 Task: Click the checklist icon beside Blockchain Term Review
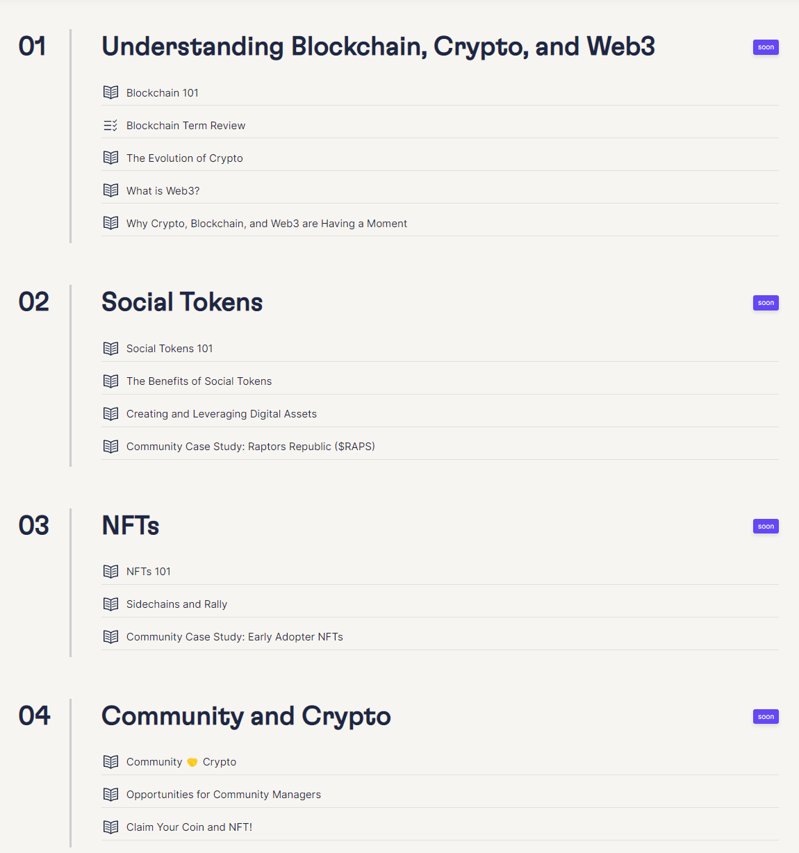point(110,125)
